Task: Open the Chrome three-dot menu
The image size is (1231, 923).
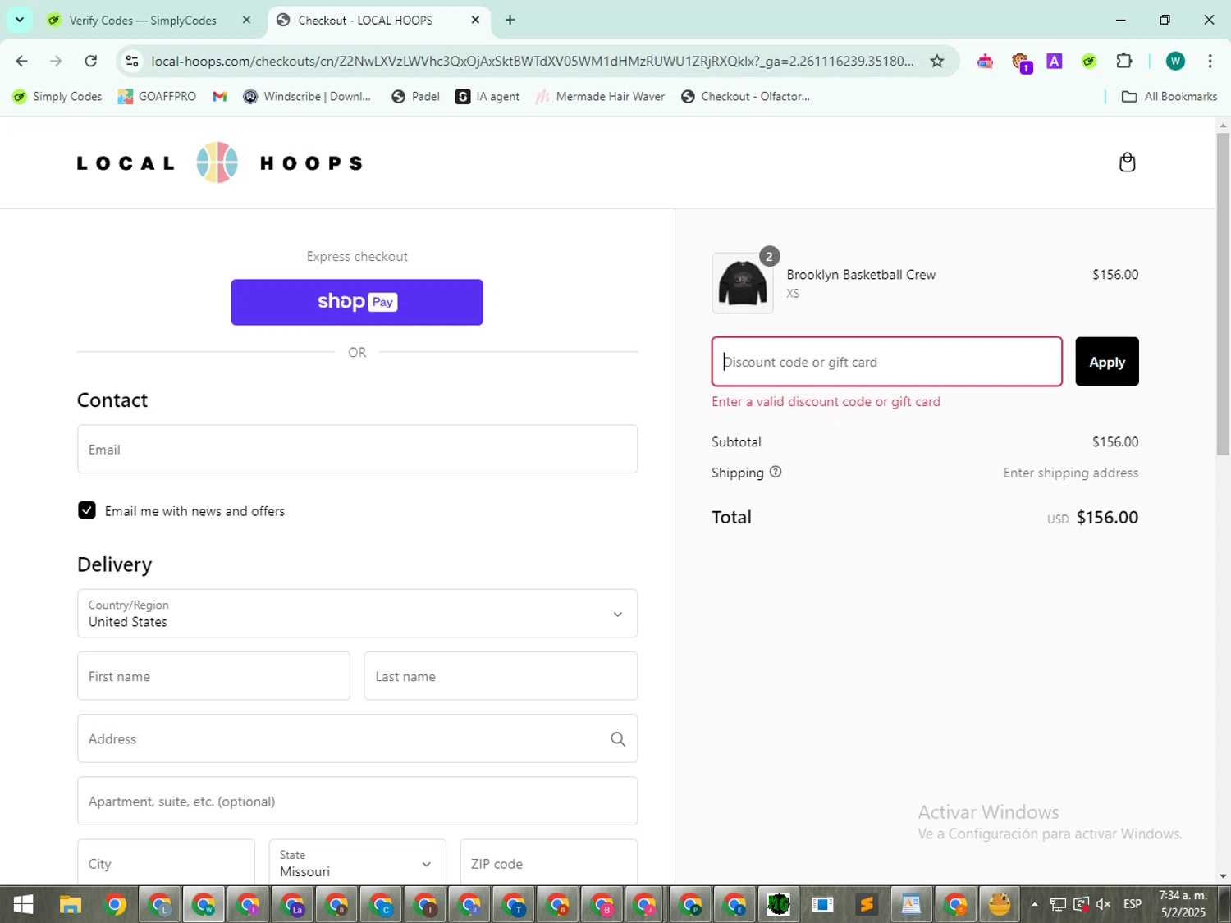Action: click(x=1210, y=61)
